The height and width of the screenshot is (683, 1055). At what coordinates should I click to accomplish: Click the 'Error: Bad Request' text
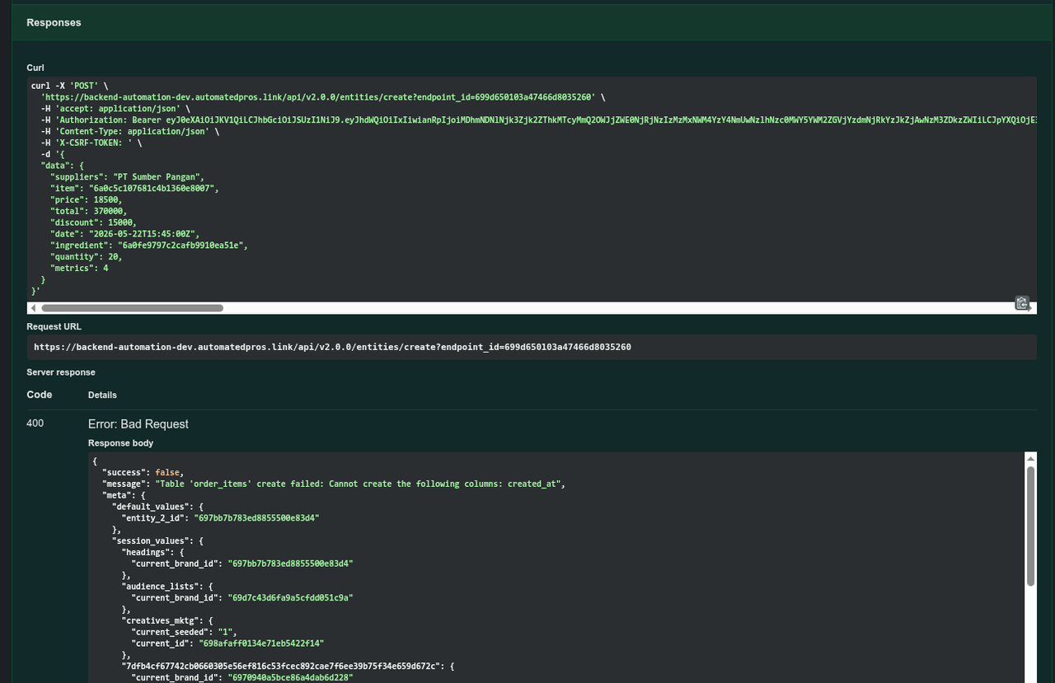138,423
